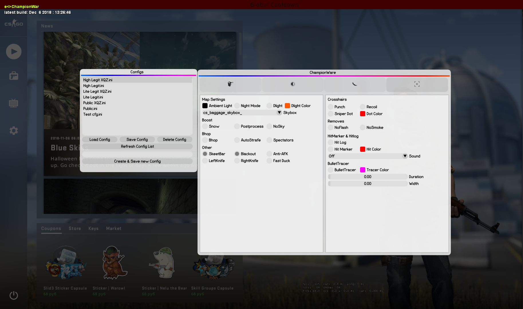Select Lite Legit.ini config
523x309 pixels.
coord(137,97)
